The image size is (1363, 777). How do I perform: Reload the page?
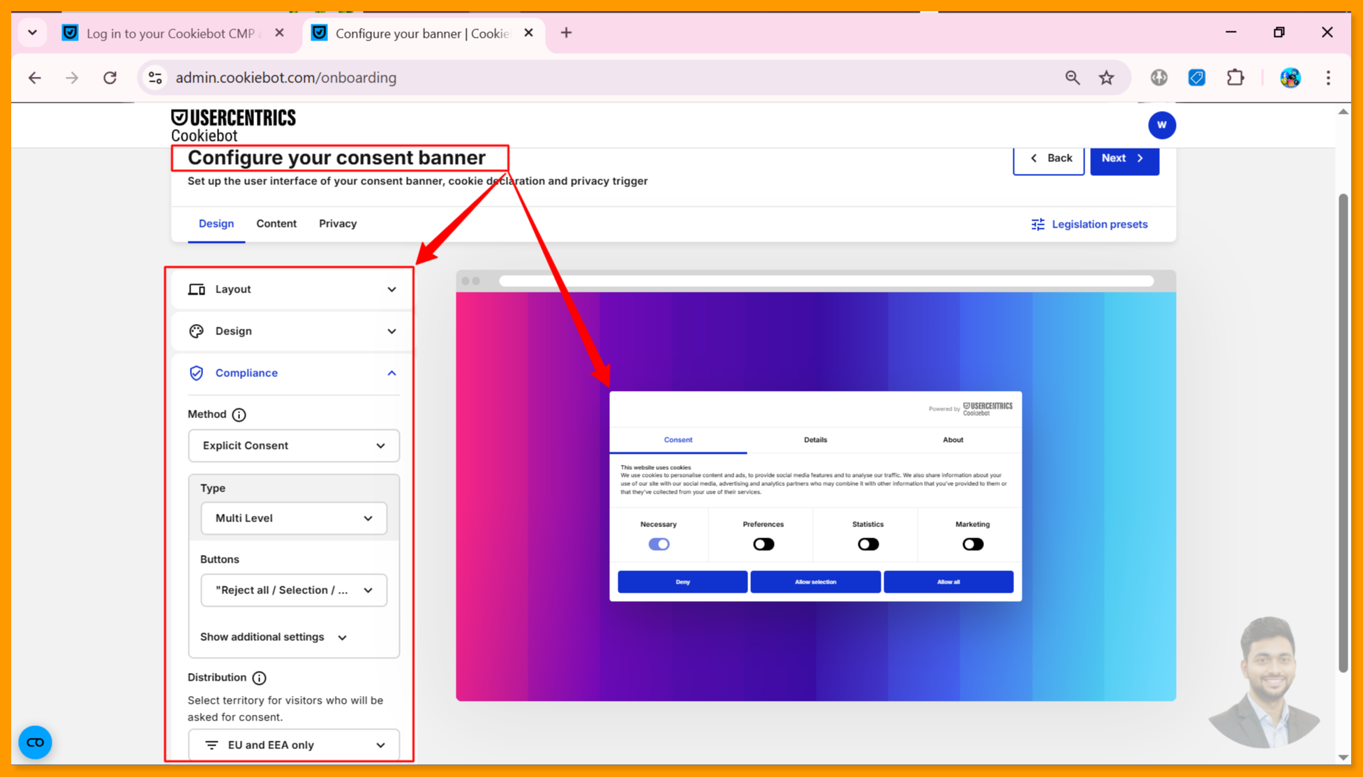pos(110,77)
